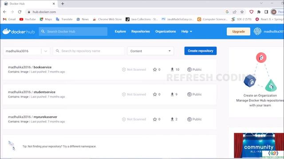This screenshot has height=159, width=284.
Task: Open Repositories in the navigation bar
Action: tap(141, 31)
